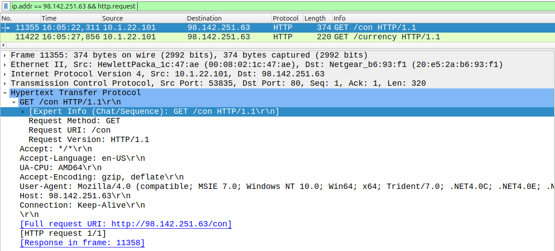Screen dimensions: 555x251
Task: Click length value 220 in packet 11422
Action: [x=324, y=37]
